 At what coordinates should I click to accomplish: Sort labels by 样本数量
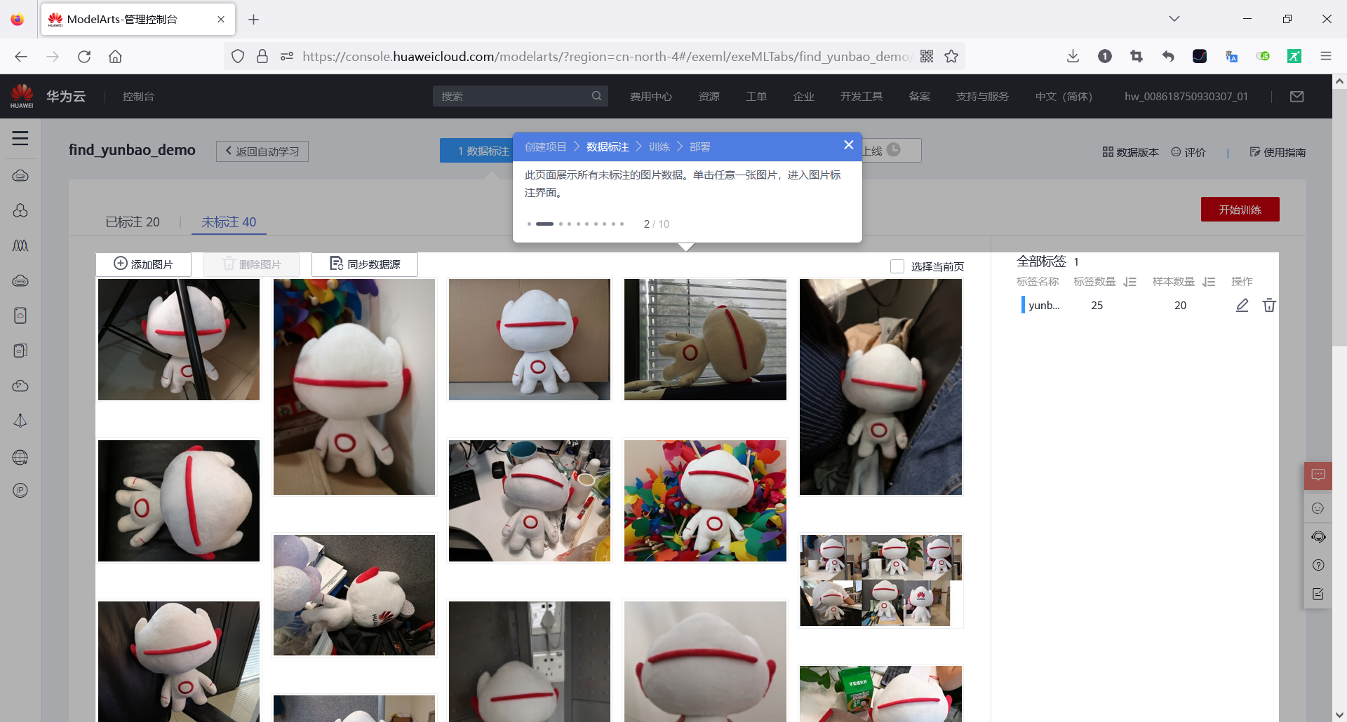[1208, 282]
